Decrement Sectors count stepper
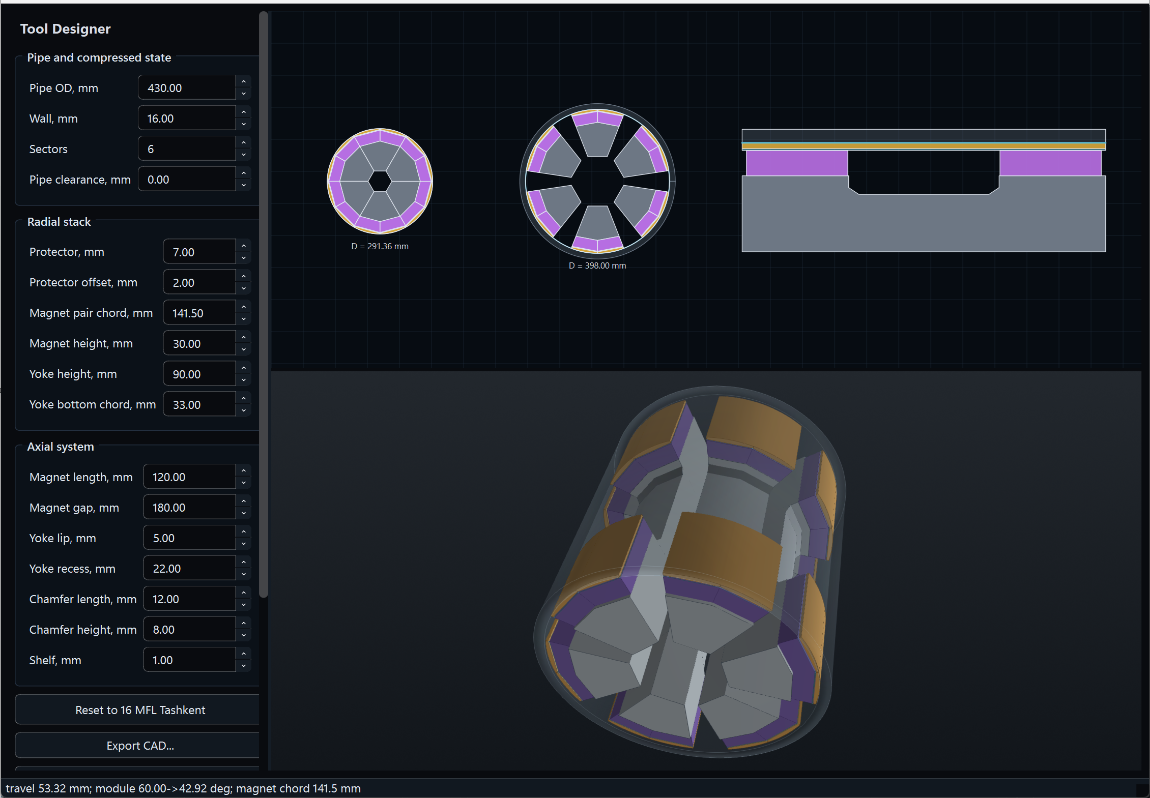This screenshot has width=1150, height=798. click(x=244, y=155)
